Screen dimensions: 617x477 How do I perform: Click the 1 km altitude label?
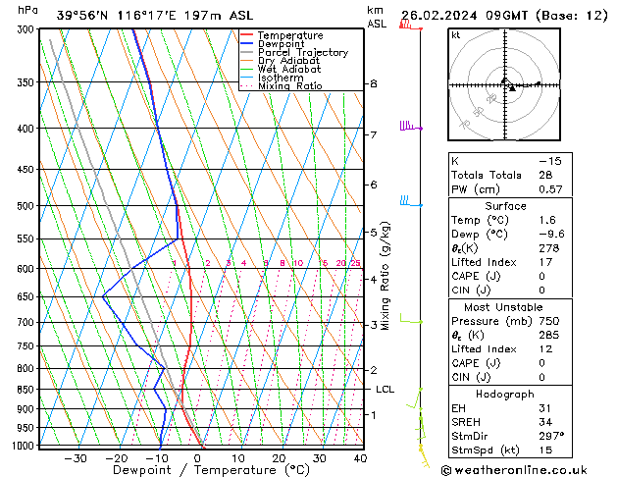point(374,415)
